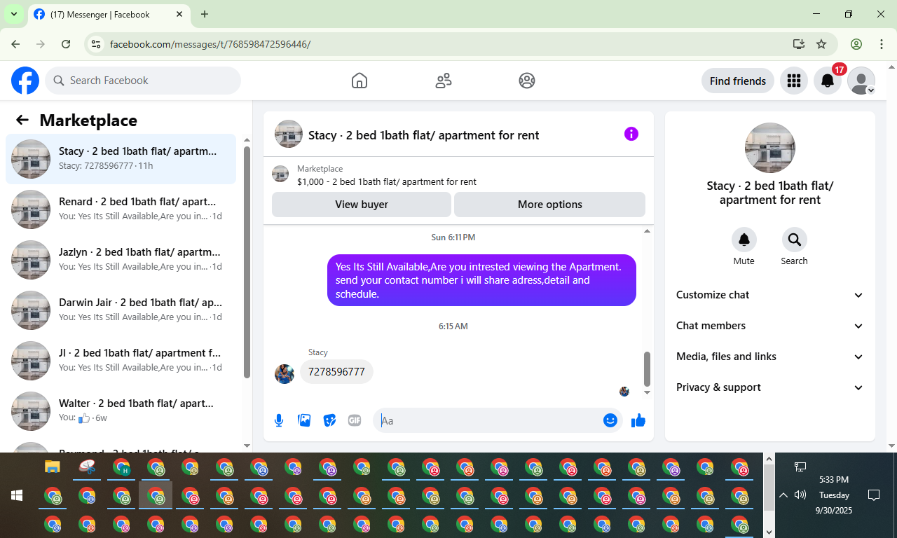The width and height of the screenshot is (897, 538).
Task: Open Stacy's conversation in the list
Action: pos(121,159)
